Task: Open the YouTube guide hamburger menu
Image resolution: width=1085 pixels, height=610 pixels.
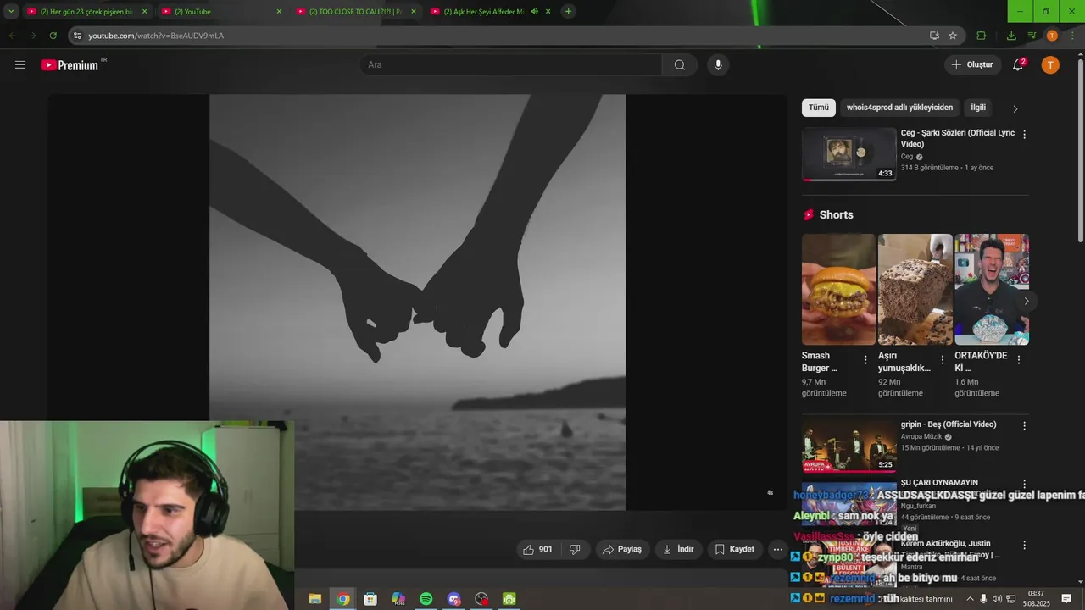Action: pos(20,64)
